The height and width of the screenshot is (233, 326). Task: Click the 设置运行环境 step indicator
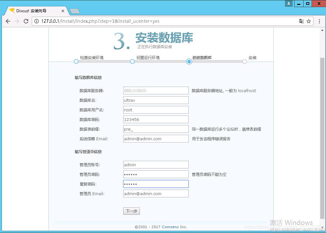132,61
